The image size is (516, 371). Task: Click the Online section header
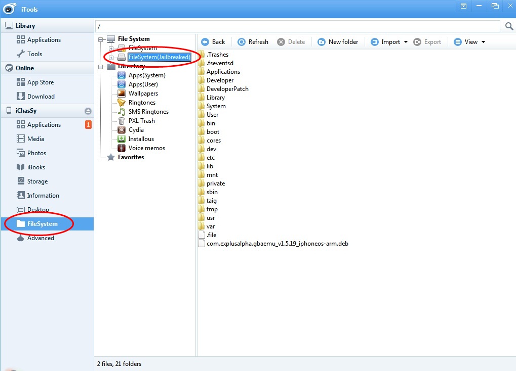click(48, 68)
